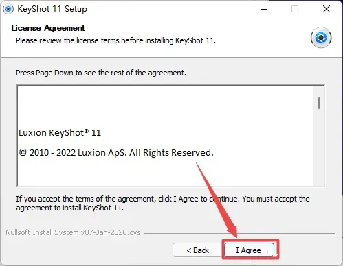Screen dimensions: 343x266
Task: Click the Please review license terms subtitle
Action: click(116, 40)
